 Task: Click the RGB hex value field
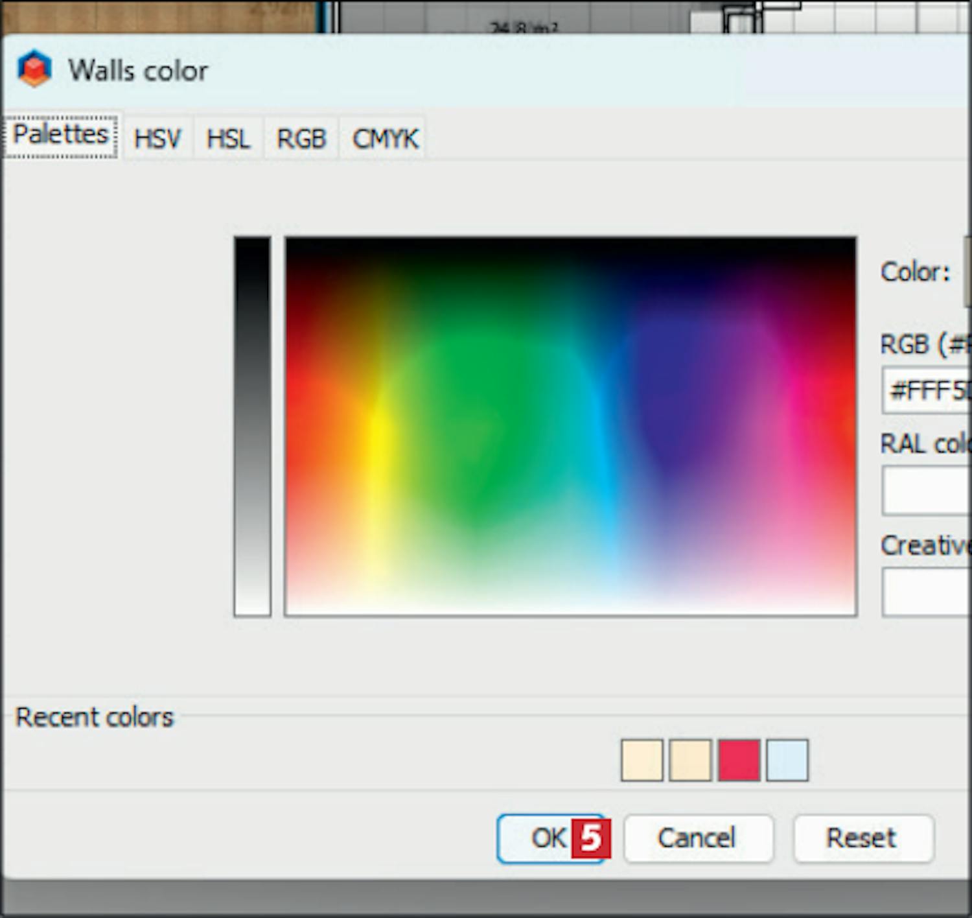(x=927, y=390)
